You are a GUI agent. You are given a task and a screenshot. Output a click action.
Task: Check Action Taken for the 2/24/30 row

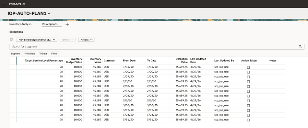click(x=248, y=96)
